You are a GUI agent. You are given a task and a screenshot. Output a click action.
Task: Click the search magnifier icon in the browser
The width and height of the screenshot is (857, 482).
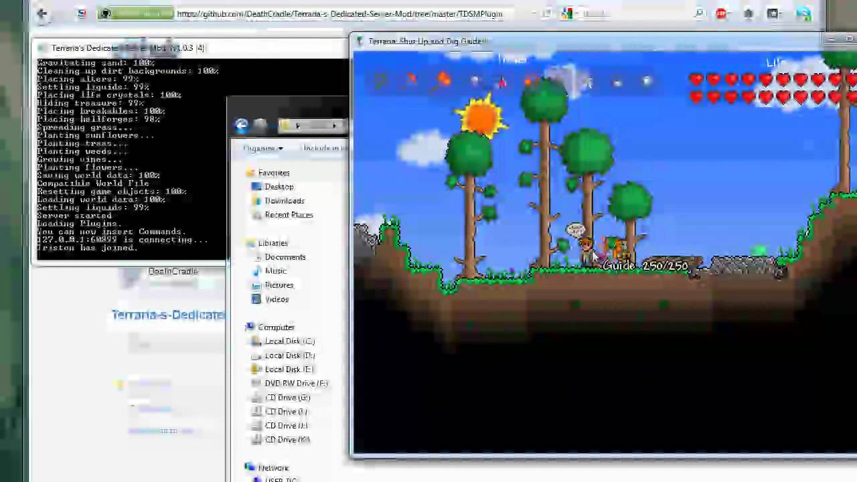pyautogui.click(x=699, y=13)
